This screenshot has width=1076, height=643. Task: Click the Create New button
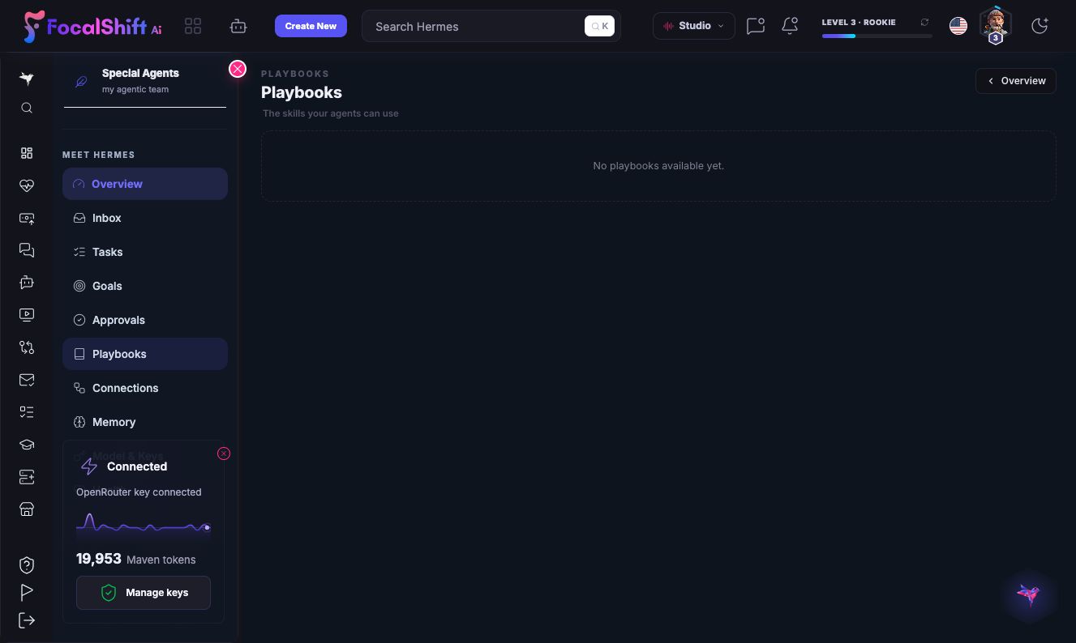[x=311, y=26]
